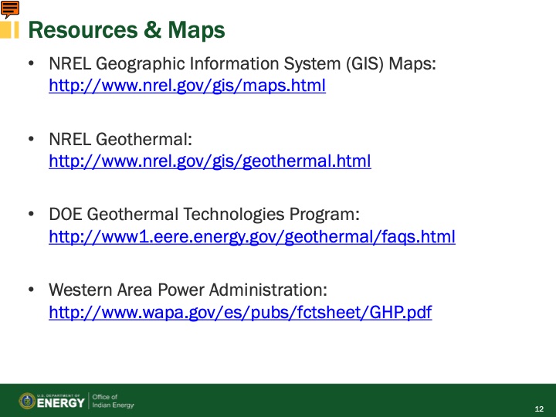Click the Resources & Maps slide title
Image resolution: width=556 pixels, height=417 pixels.
pos(127,30)
